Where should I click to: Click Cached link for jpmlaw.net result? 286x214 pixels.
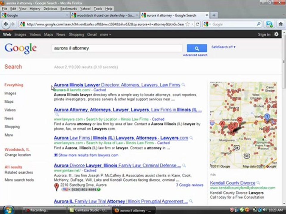coord(90,171)
